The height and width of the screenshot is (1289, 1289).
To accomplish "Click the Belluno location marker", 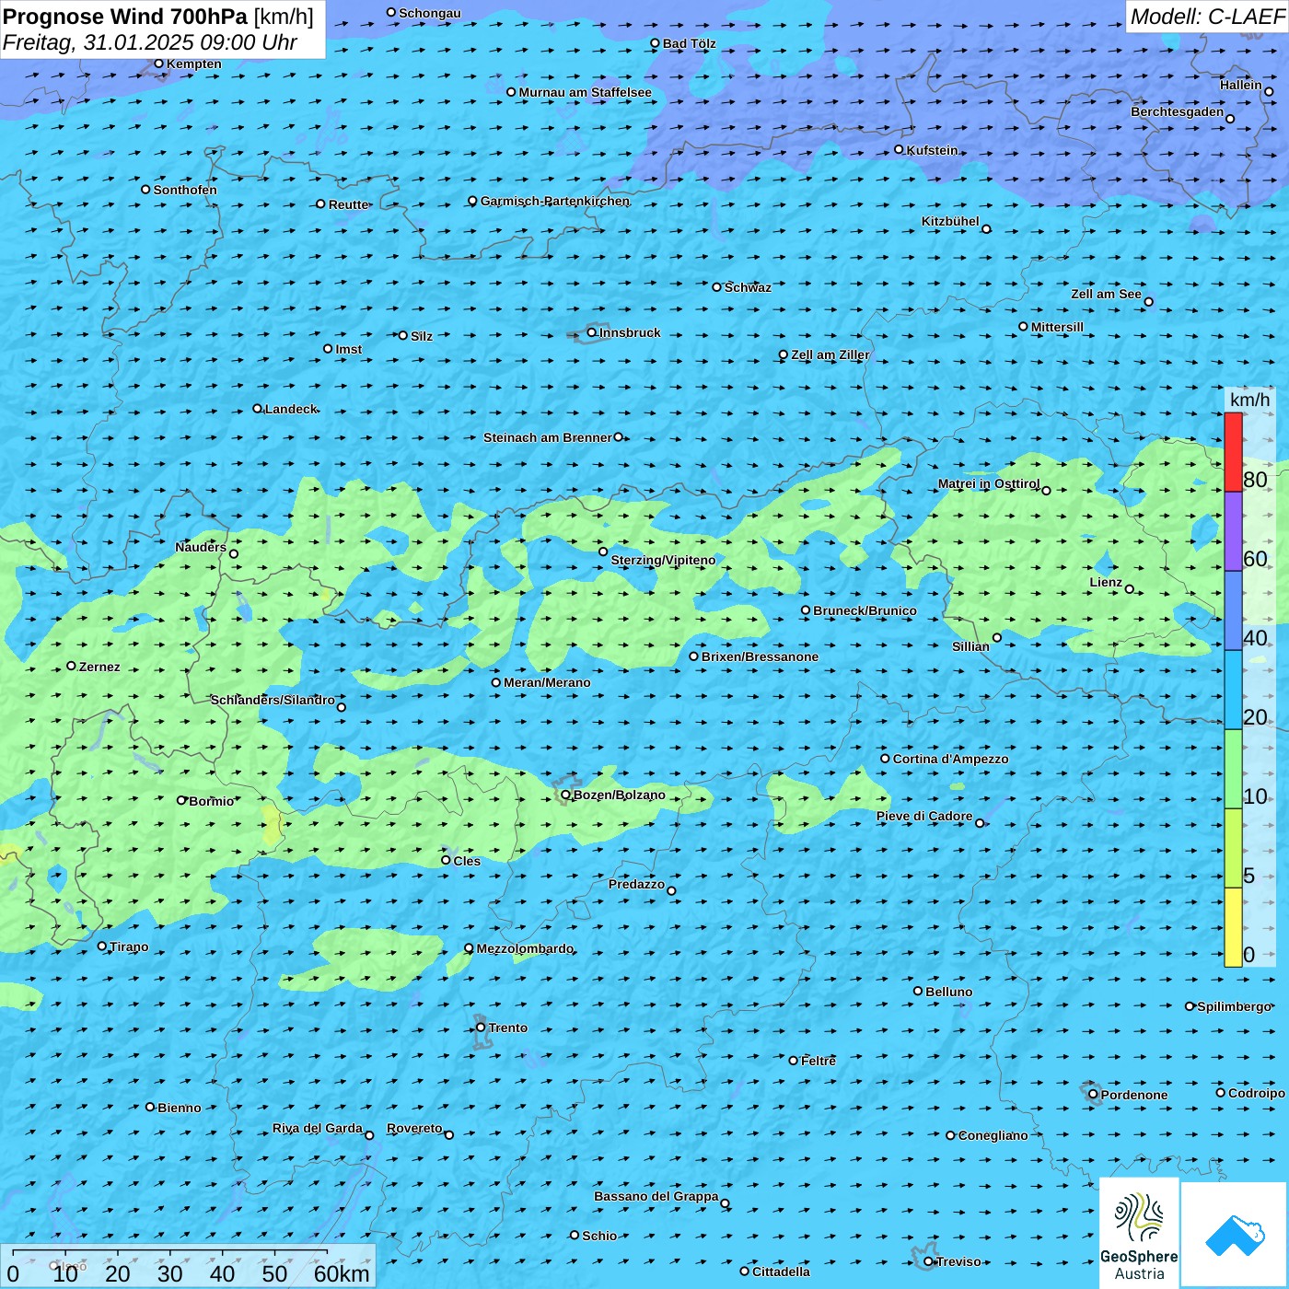I will 918,991.
